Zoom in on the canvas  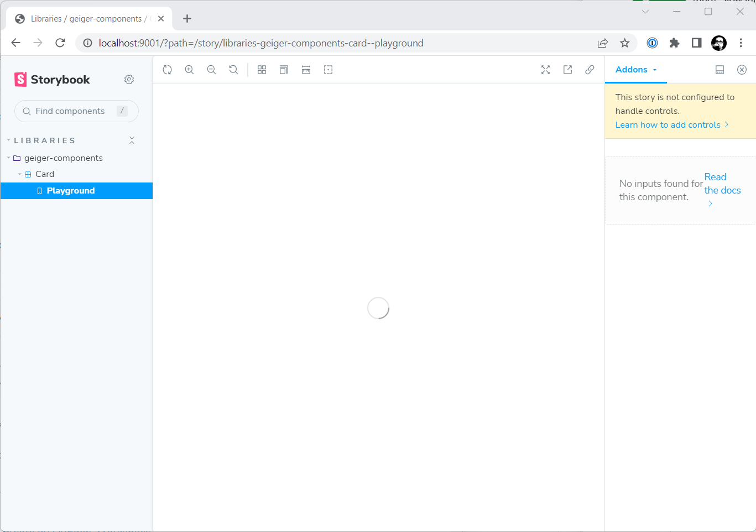[x=190, y=70]
